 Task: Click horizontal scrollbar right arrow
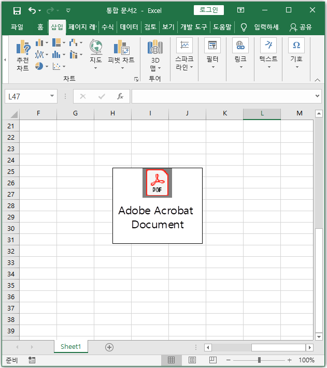point(310,347)
